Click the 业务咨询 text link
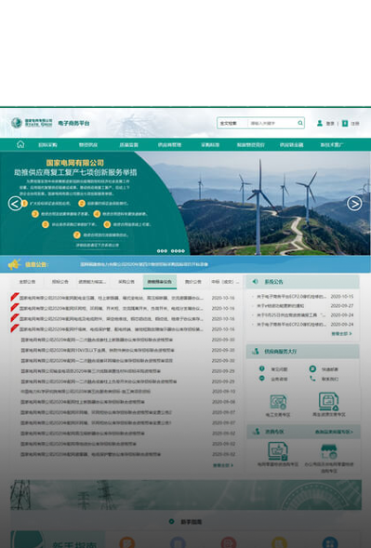This screenshot has height=548, width=371. (x=279, y=379)
